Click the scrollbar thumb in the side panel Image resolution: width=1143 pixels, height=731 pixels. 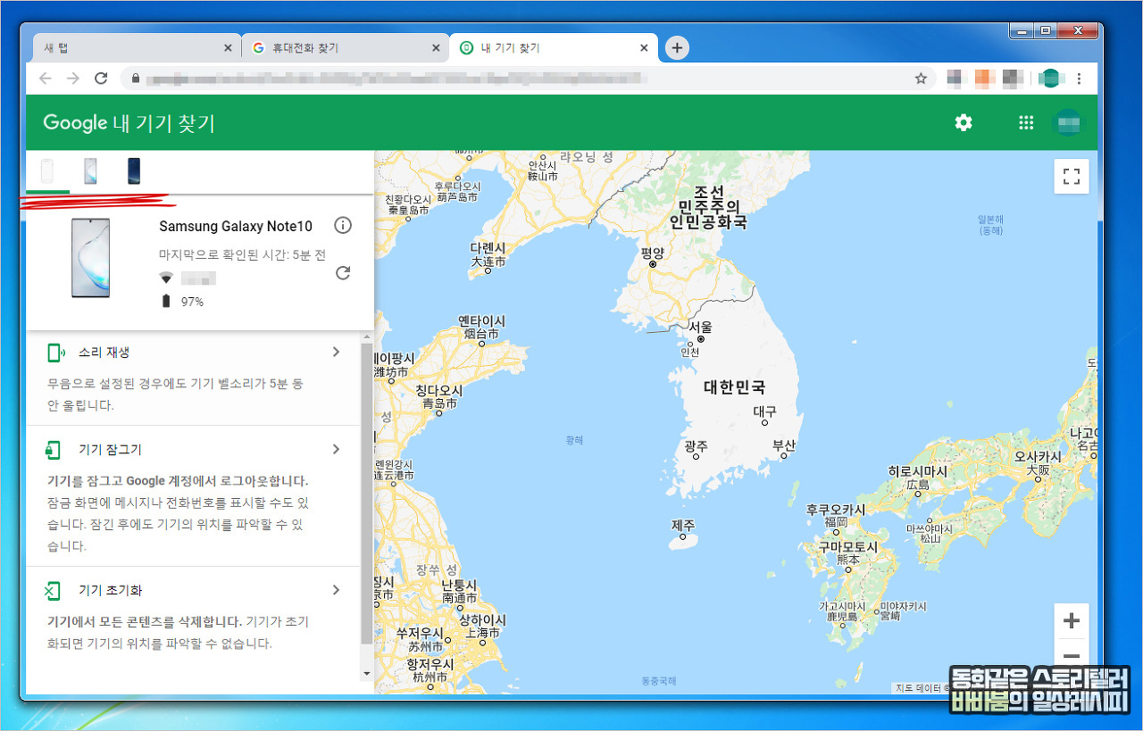click(x=366, y=493)
